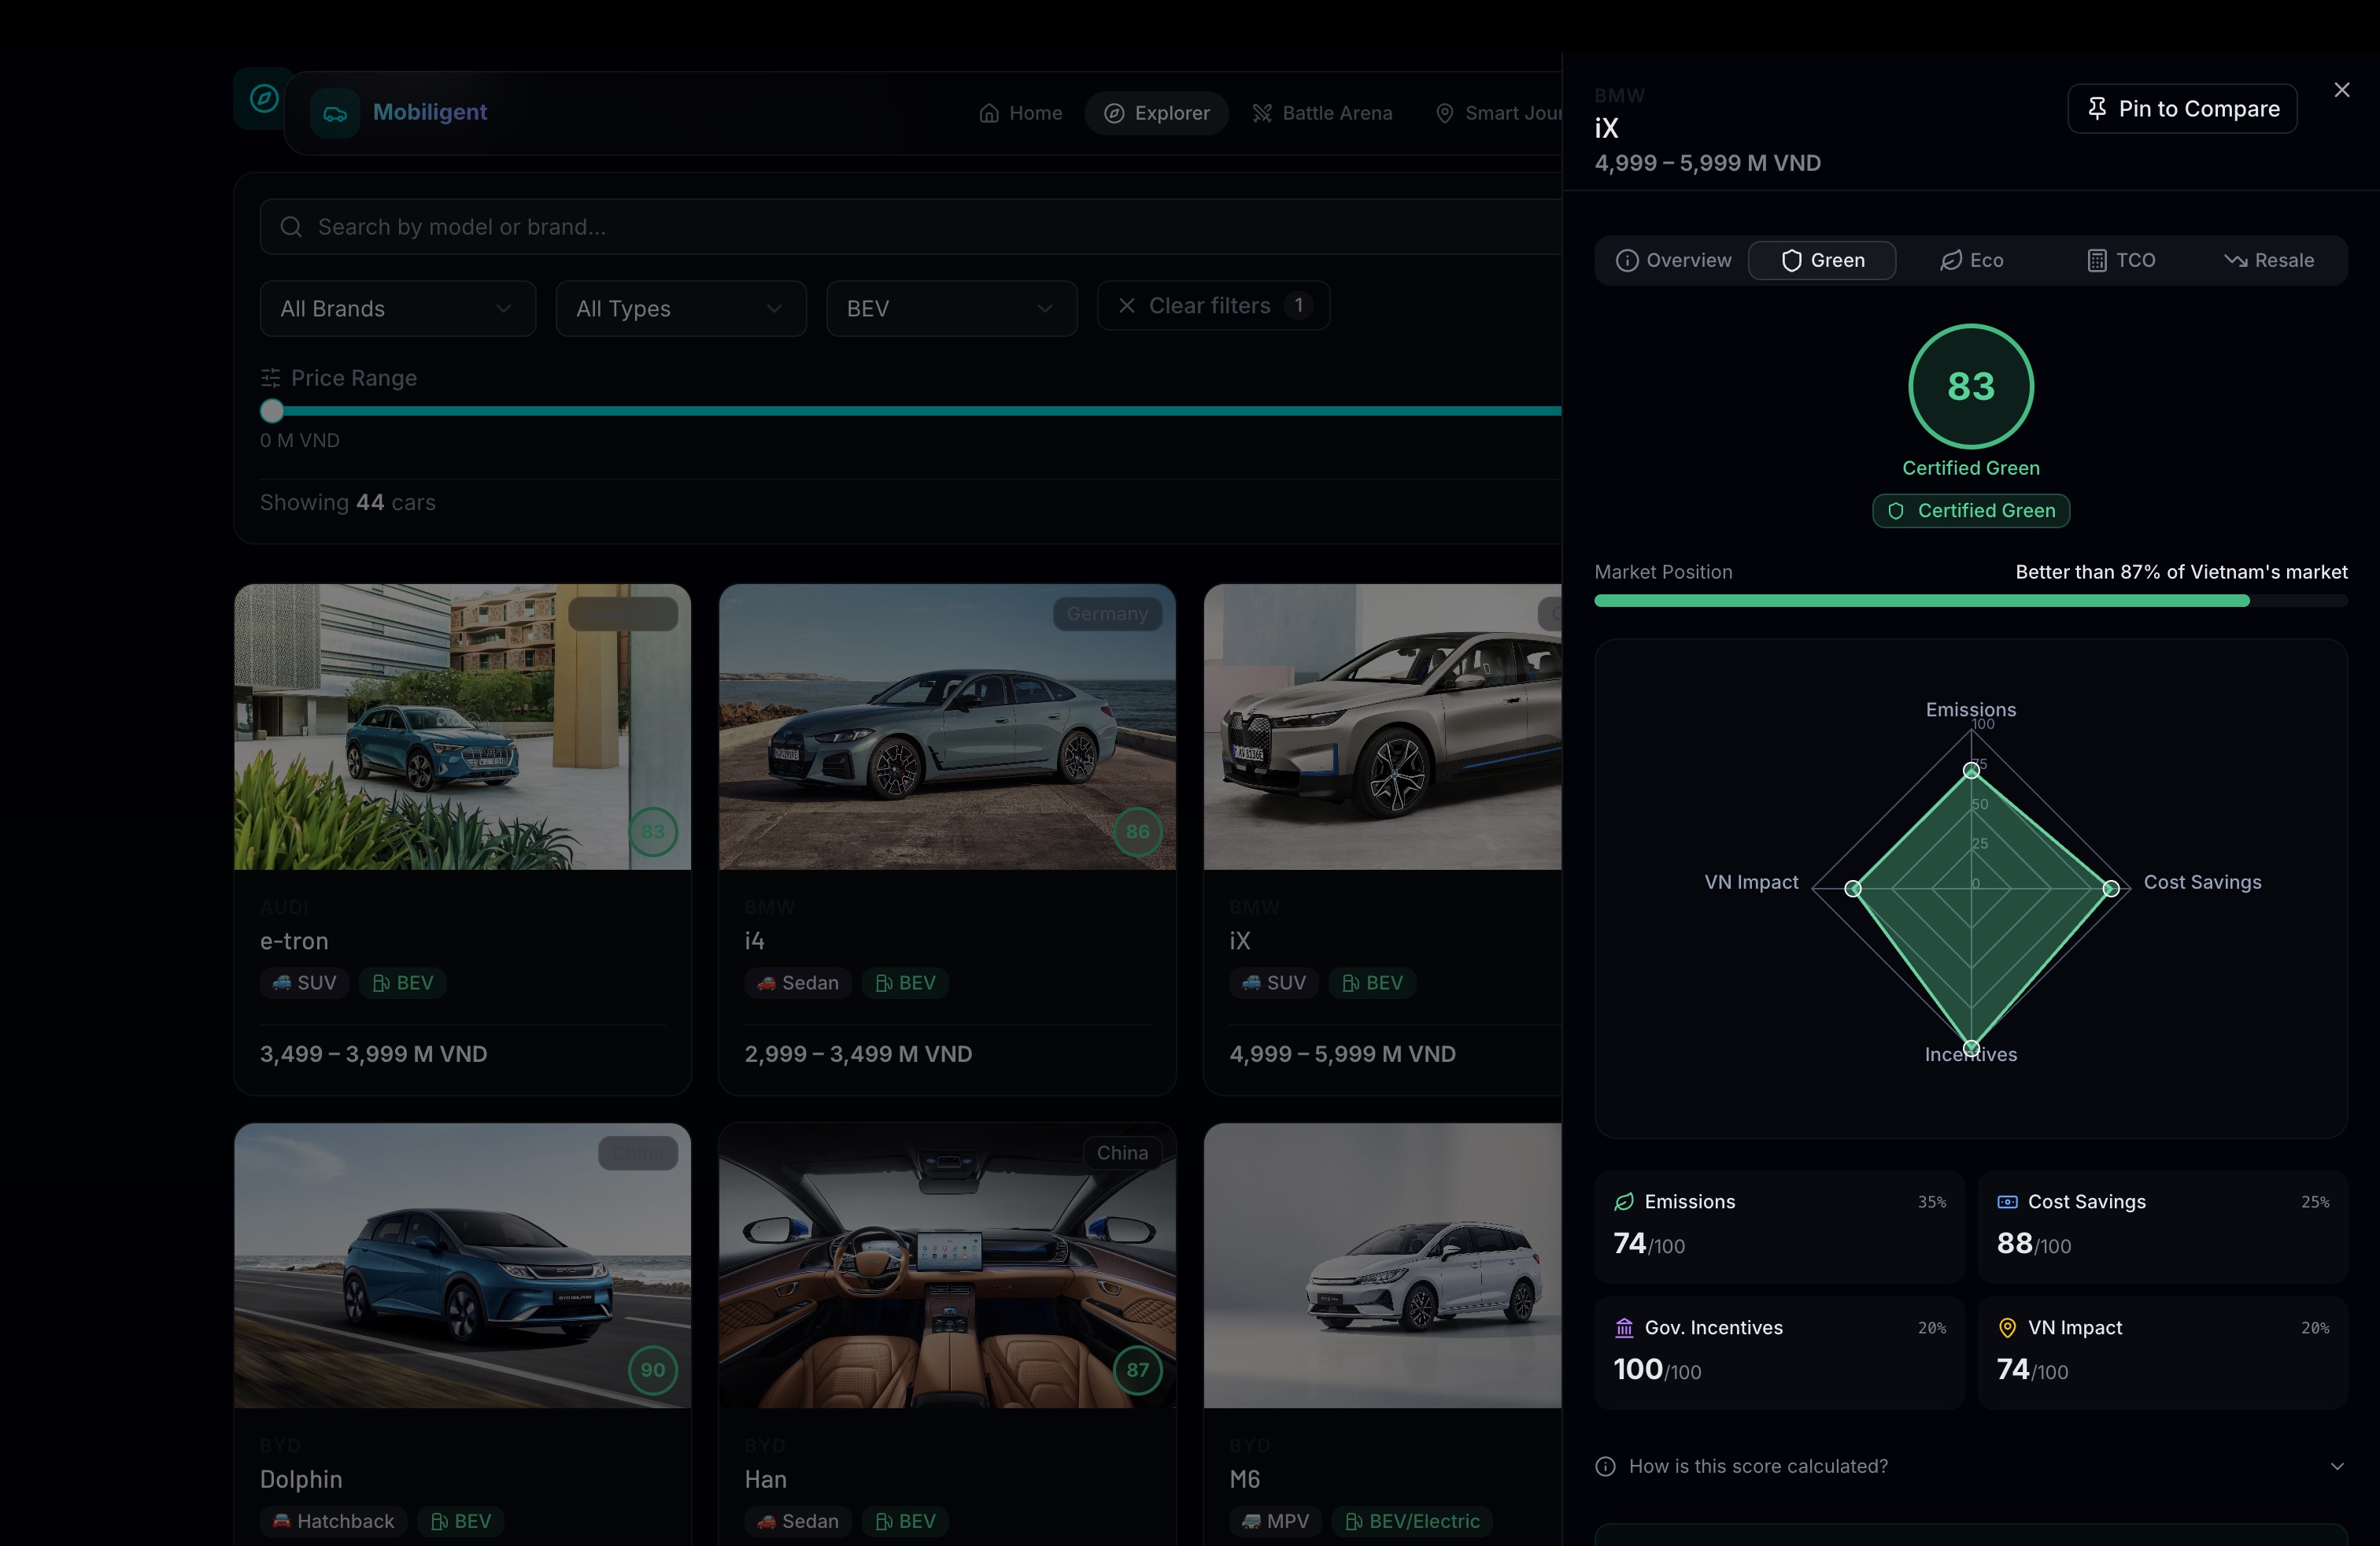2380x1546 pixels.
Task: Click the VN Impact location pin icon
Action: [x=2006, y=1328]
